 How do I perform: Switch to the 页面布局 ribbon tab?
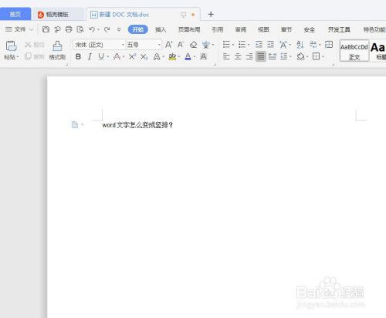[x=189, y=29]
